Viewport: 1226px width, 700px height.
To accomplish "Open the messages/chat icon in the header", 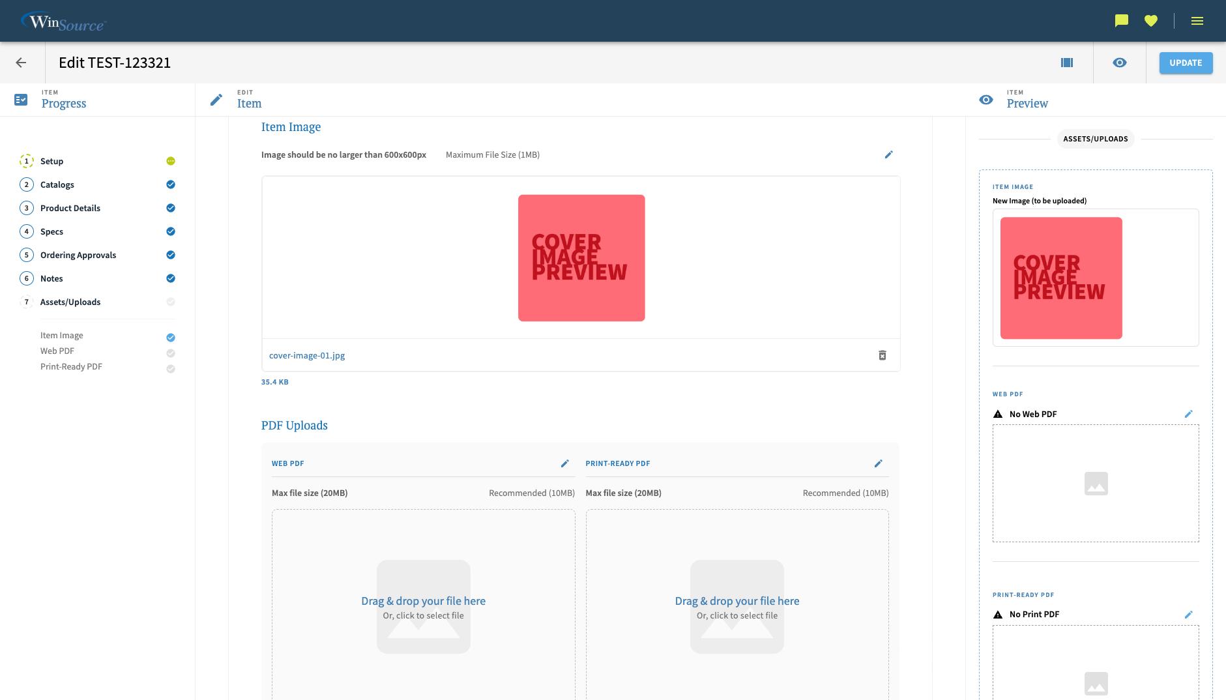I will pos(1120,20).
